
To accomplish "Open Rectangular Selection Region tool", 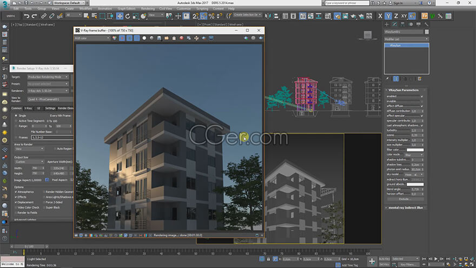I will [x=102, y=16].
